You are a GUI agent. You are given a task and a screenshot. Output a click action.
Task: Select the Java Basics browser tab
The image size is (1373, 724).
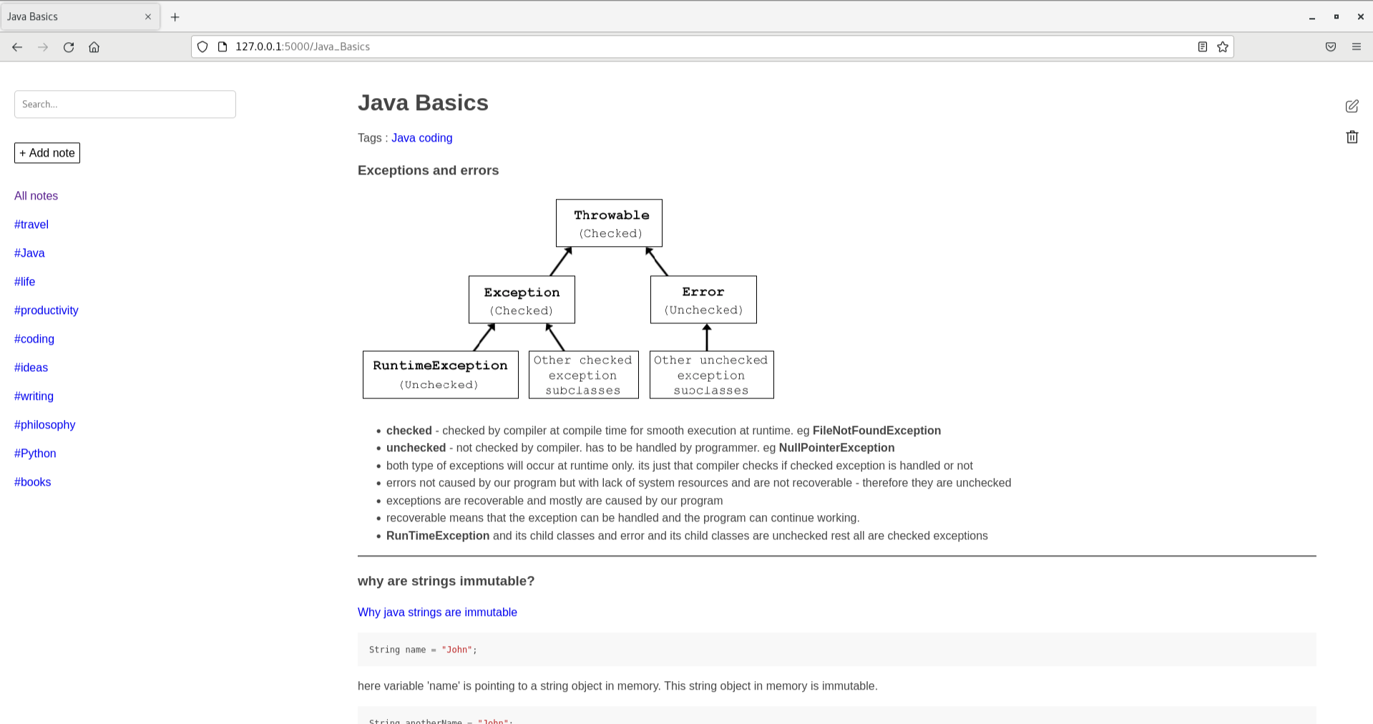(79, 16)
